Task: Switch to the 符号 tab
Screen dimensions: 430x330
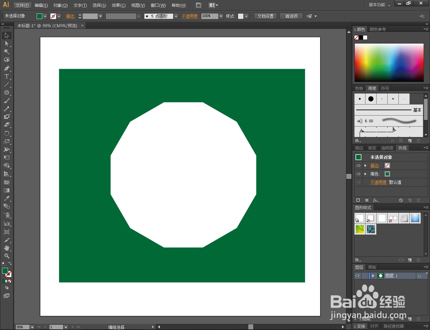Action: tap(385, 88)
